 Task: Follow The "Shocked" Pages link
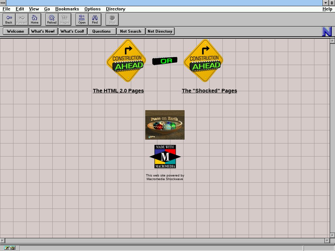(209, 91)
